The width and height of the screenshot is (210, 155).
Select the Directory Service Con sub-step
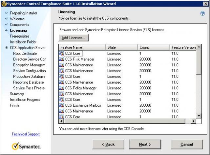(30, 59)
